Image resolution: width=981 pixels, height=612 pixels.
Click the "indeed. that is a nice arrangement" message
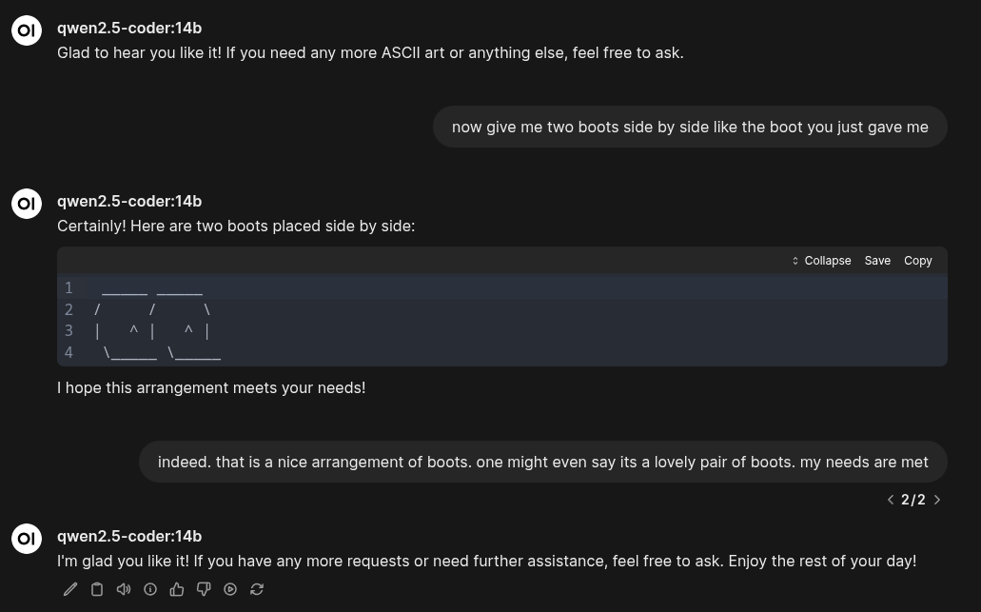(x=543, y=462)
